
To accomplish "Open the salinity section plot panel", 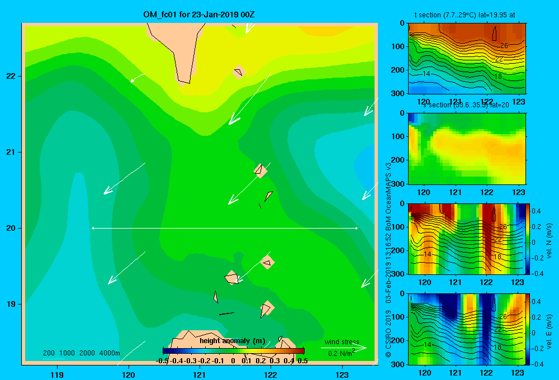I will coord(467,149).
